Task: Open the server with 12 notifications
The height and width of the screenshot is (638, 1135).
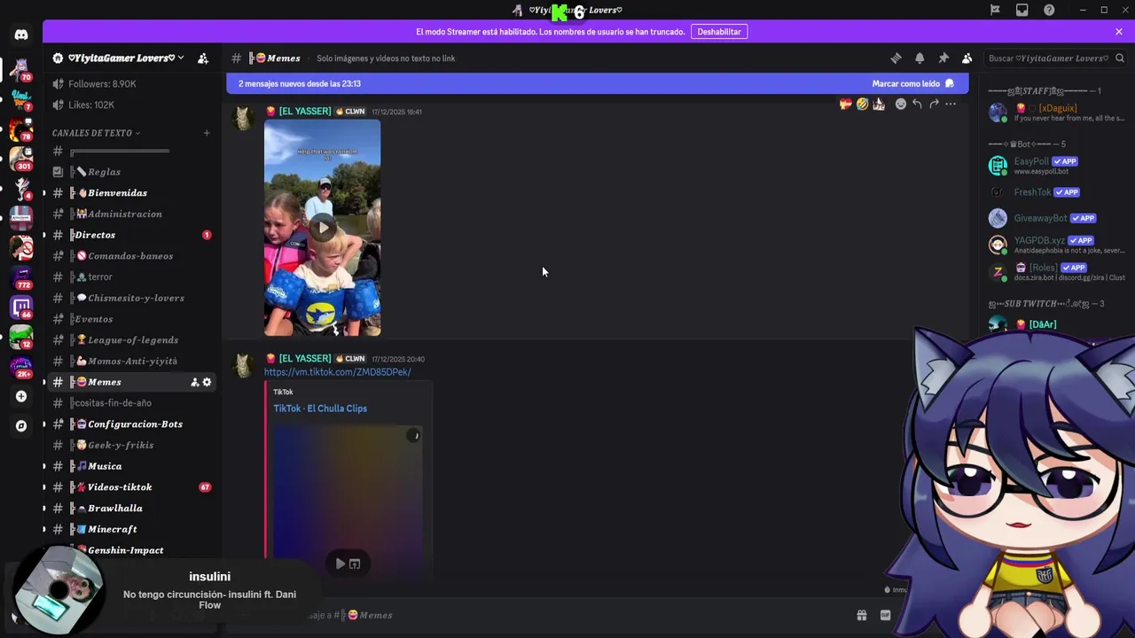Action: [x=21, y=338]
